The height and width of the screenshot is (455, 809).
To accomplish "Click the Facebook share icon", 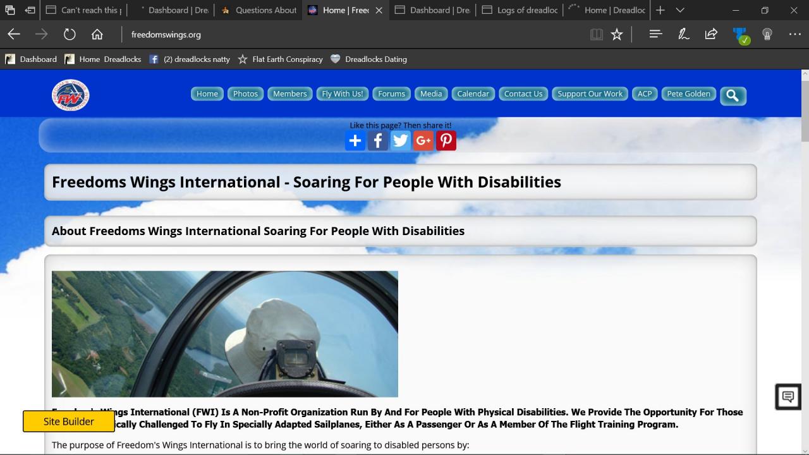I will click(x=377, y=141).
